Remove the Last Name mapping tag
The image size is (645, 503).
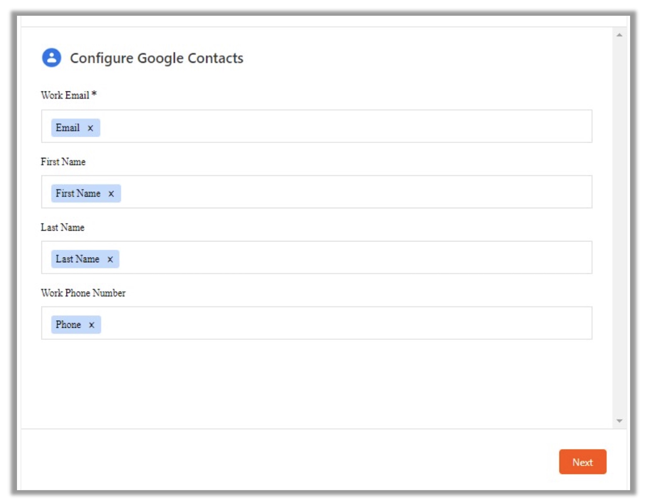[110, 259]
